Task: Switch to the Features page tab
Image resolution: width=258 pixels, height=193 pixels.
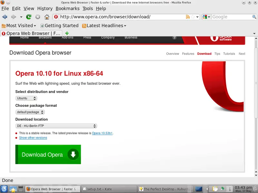Action: click(188, 54)
